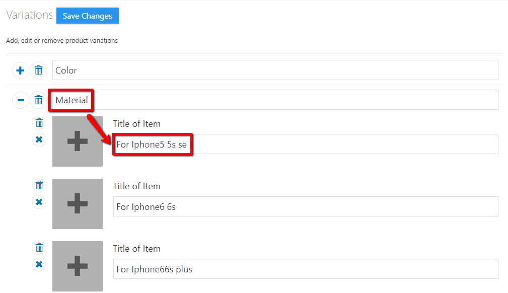Add image for the Iphone6 6s item
This screenshot has height=293, width=508.
pos(78,204)
